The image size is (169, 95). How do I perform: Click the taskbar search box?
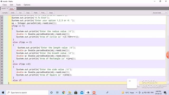click(27, 93)
